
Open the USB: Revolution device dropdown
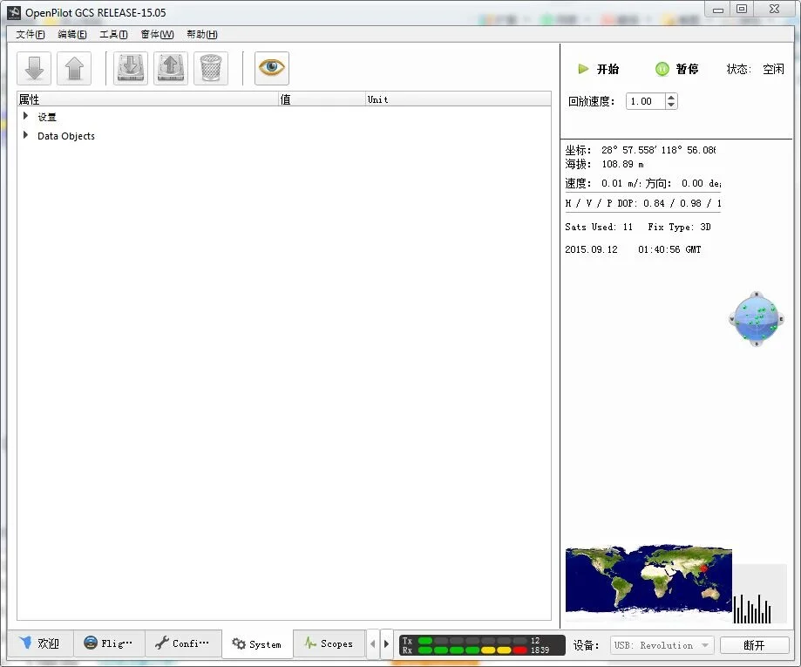click(x=662, y=645)
